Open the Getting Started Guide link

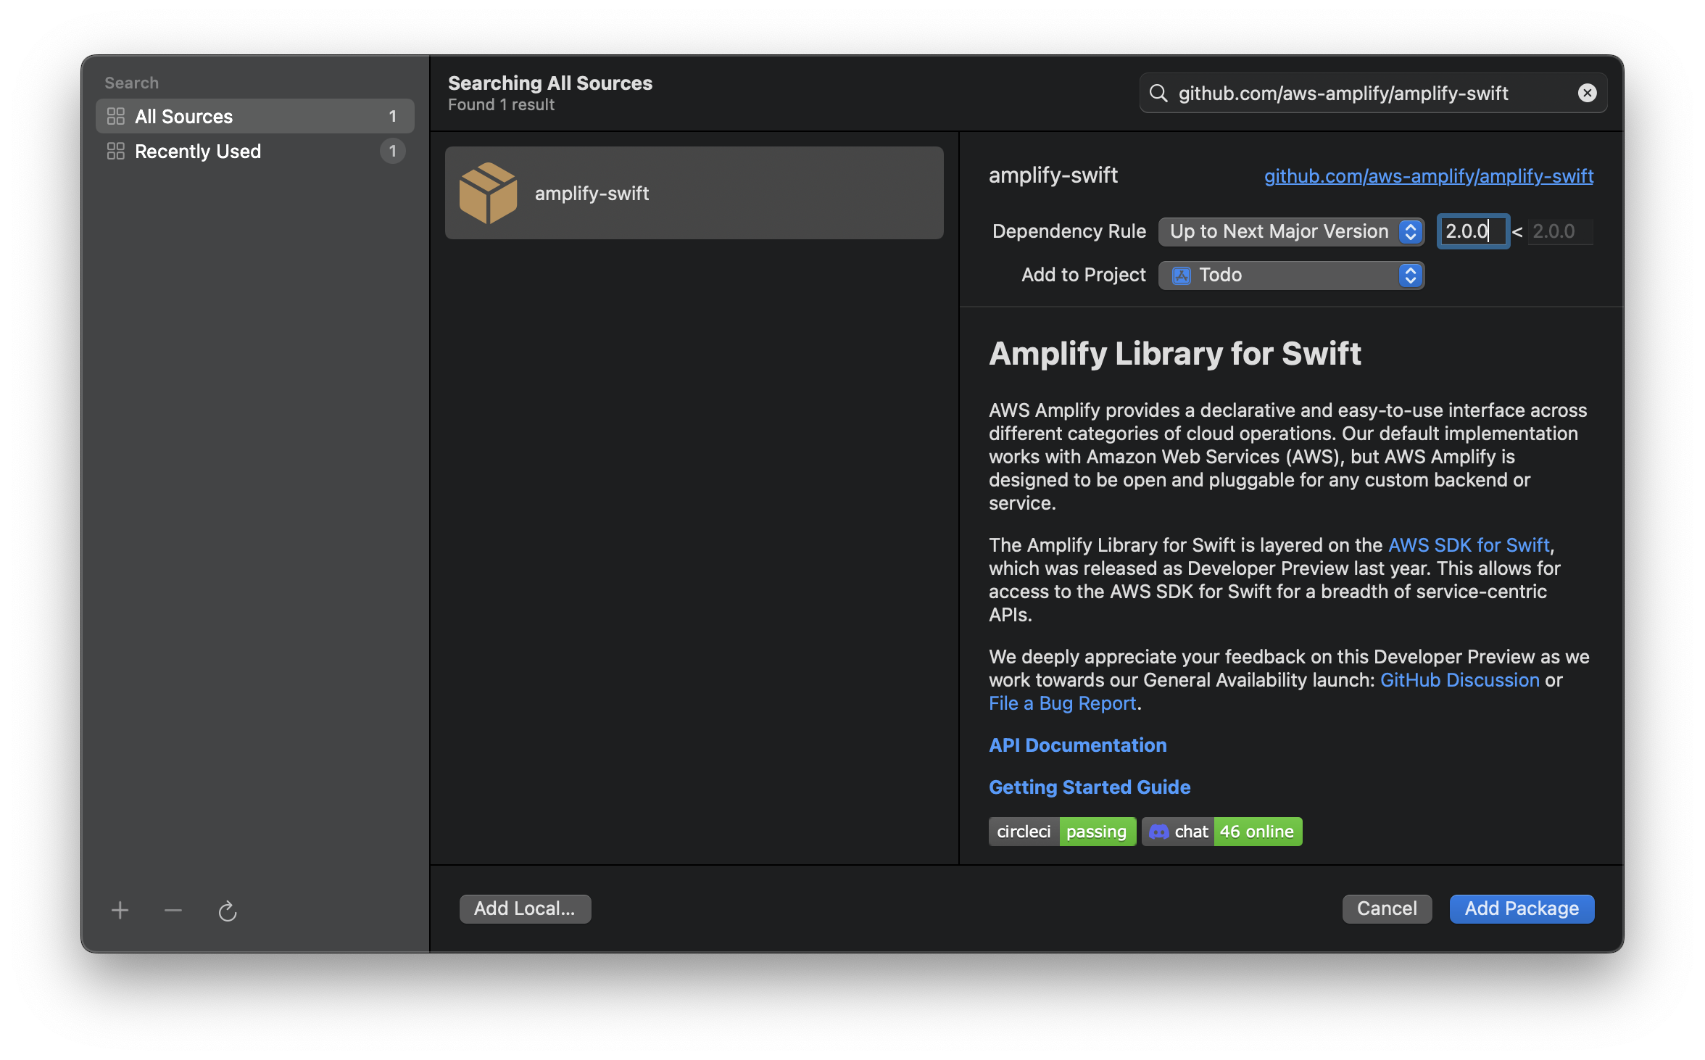[1090, 787]
